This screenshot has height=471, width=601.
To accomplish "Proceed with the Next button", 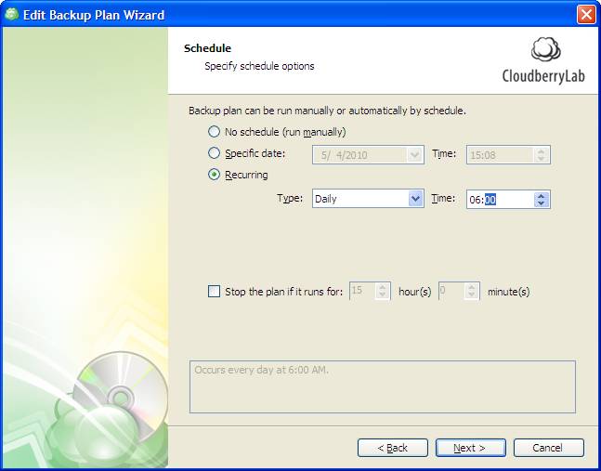I will [x=470, y=448].
